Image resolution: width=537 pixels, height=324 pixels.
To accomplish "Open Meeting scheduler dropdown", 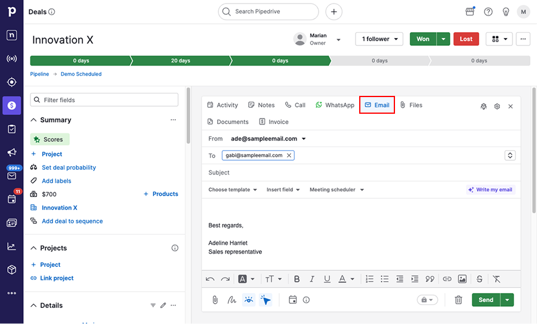I will 337,189.
